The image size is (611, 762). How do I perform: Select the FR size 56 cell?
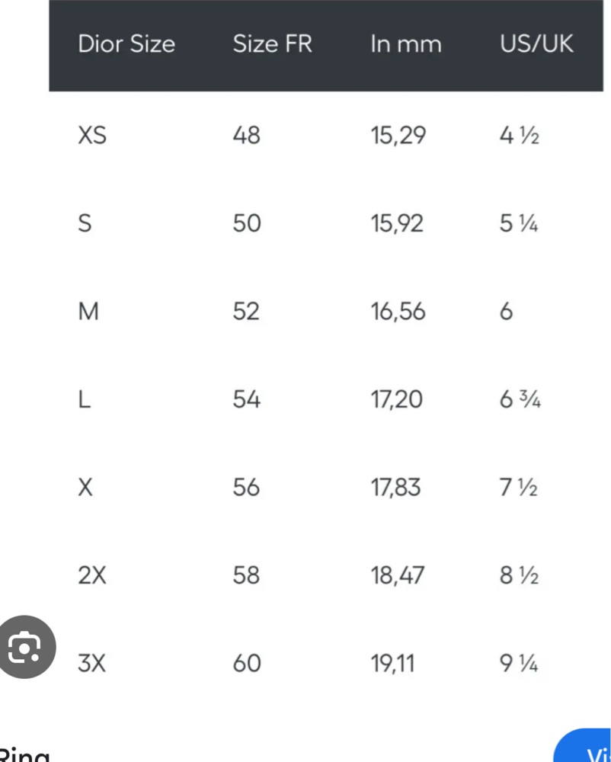point(246,487)
